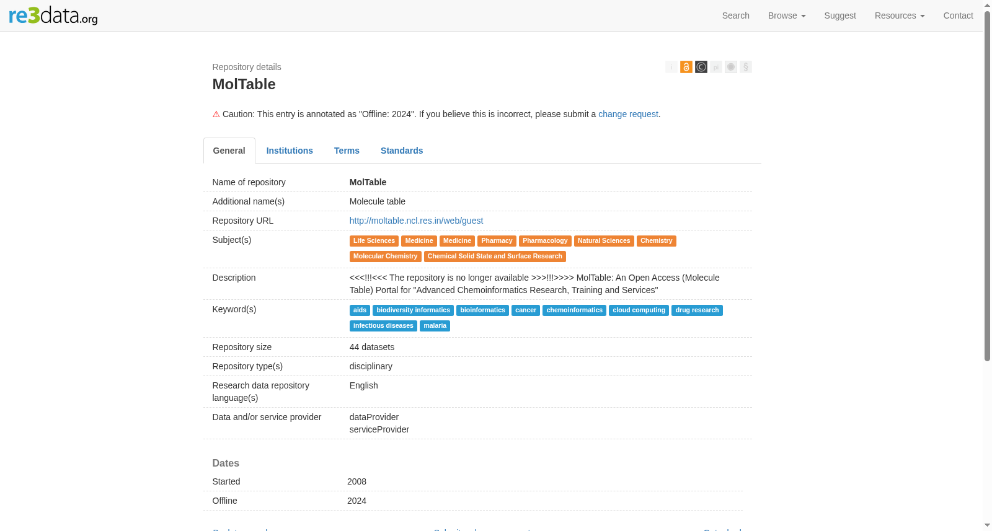
Task: Click the 'Repository details' label
Action: pyautogui.click(x=247, y=67)
